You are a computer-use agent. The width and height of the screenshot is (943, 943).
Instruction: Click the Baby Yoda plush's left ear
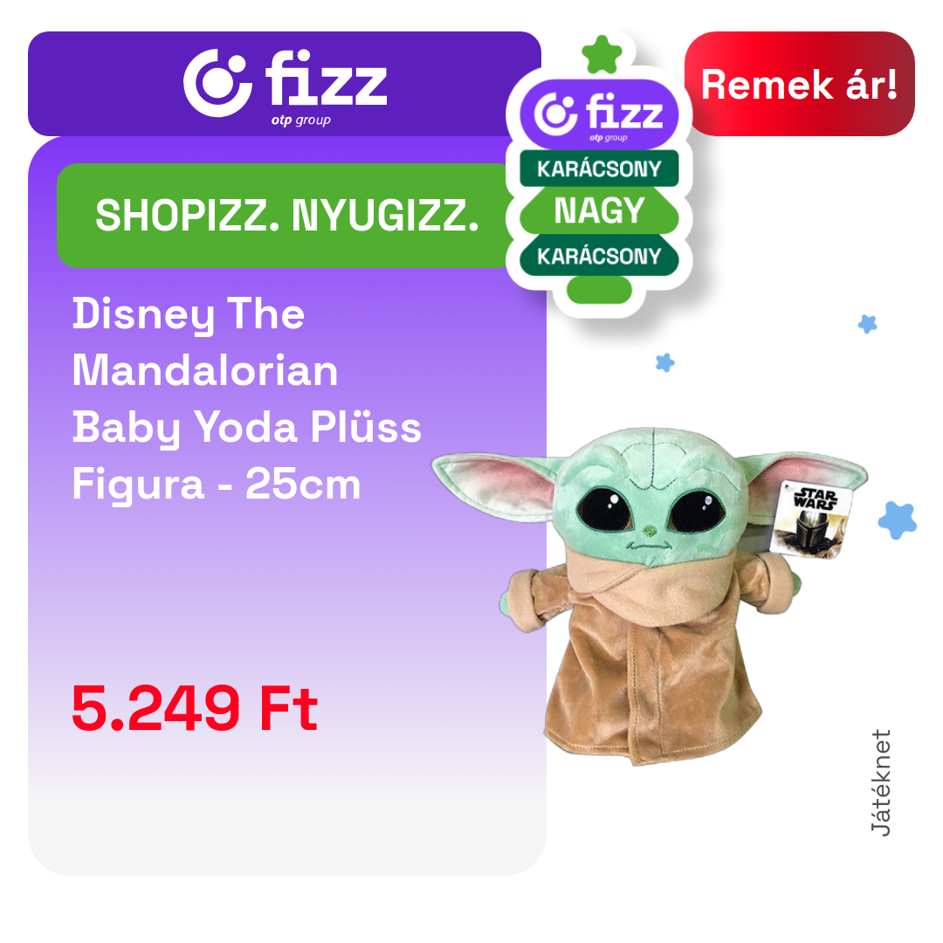pos(494,482)
